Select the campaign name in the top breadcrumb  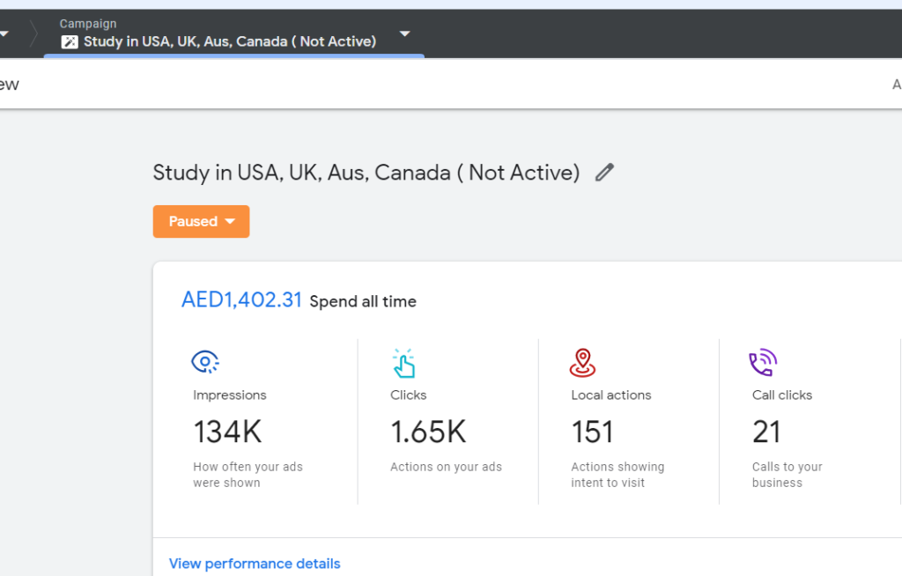230,41
